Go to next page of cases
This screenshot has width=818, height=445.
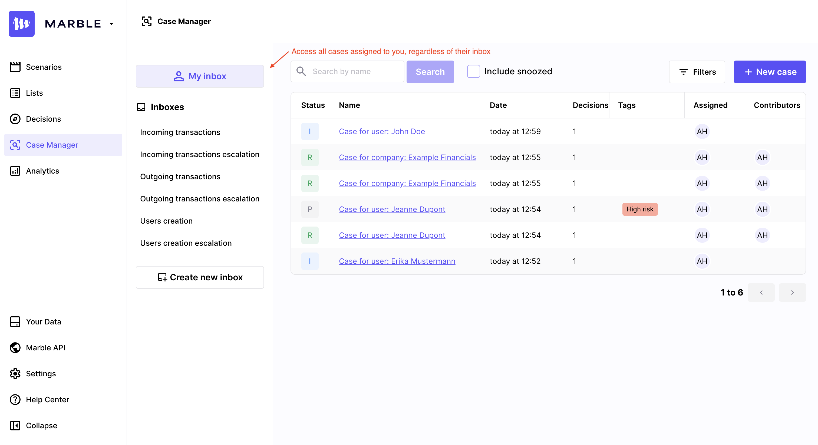point(792,292)
